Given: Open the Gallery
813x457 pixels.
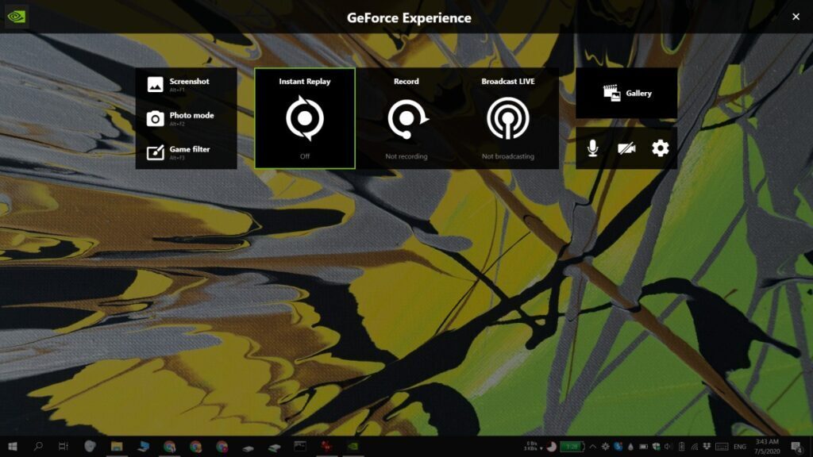Looking at the screenshot, I should pyautogui.click(x=626, y=93).
